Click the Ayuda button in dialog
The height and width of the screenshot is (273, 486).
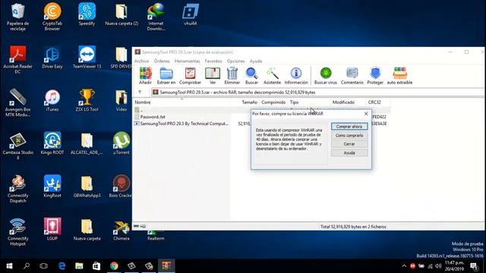pos(349,153)
